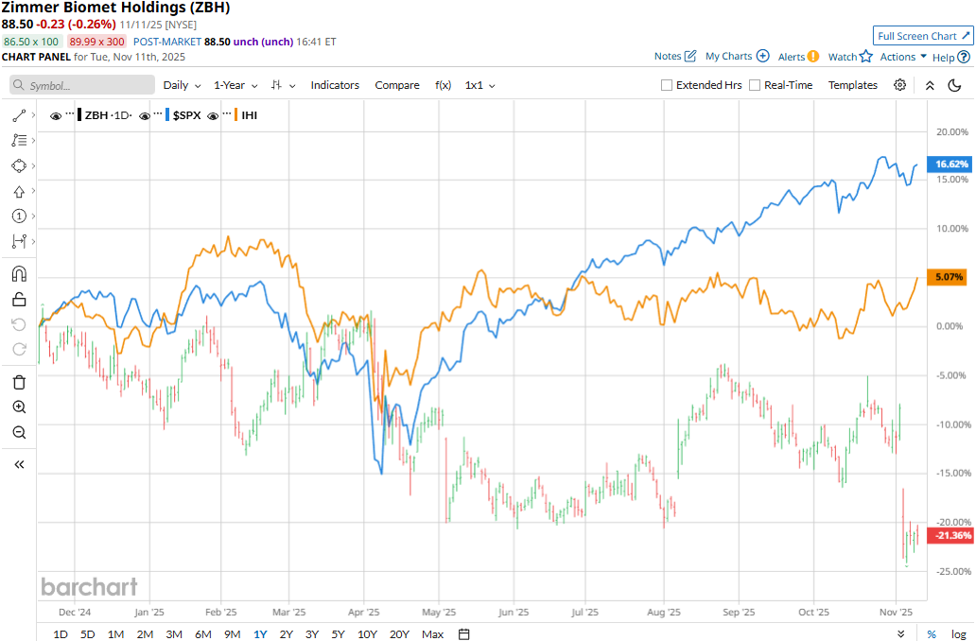
Task: Click the blue $SPX color swatch
Action: coord(167,115)
